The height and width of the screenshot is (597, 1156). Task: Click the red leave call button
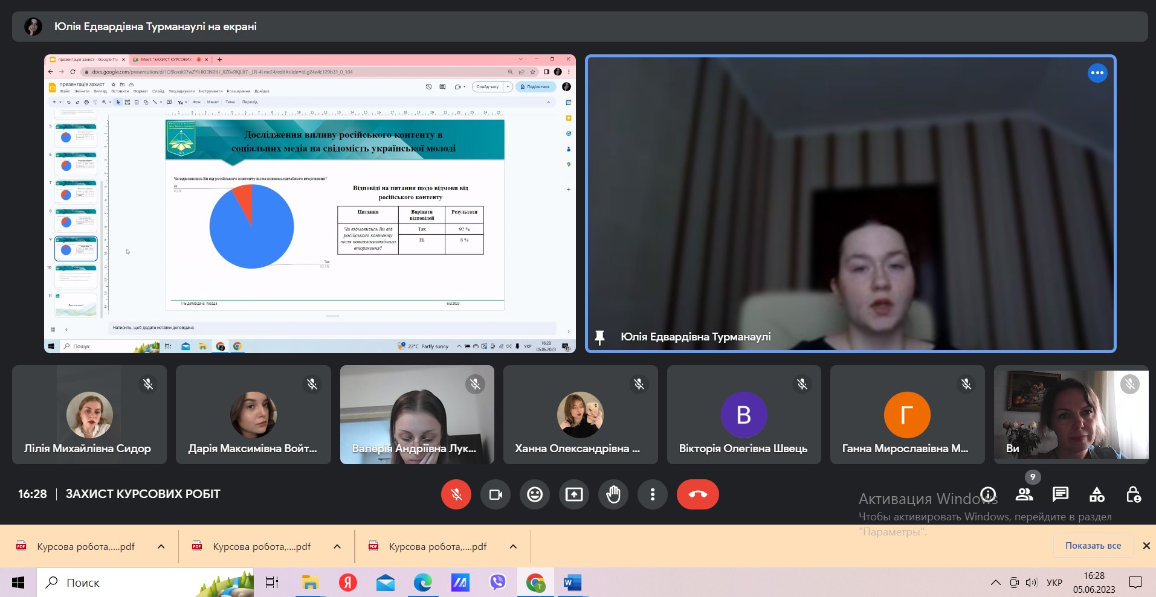click(697, 494)
